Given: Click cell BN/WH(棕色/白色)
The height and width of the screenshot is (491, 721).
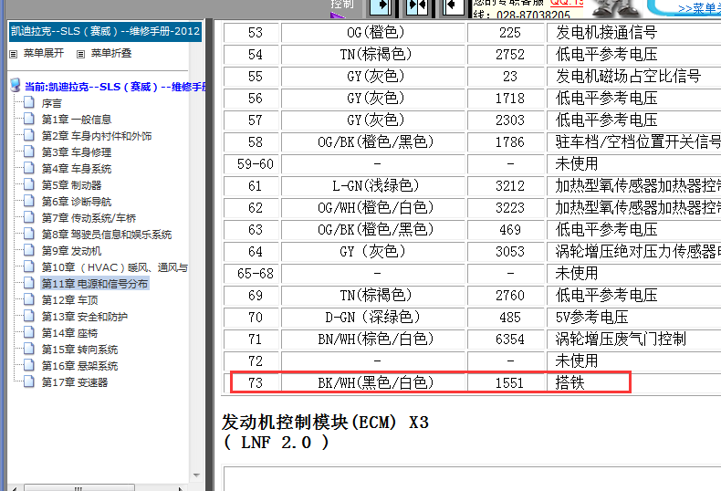Looking at the screenshot, I should coord(375,340).
